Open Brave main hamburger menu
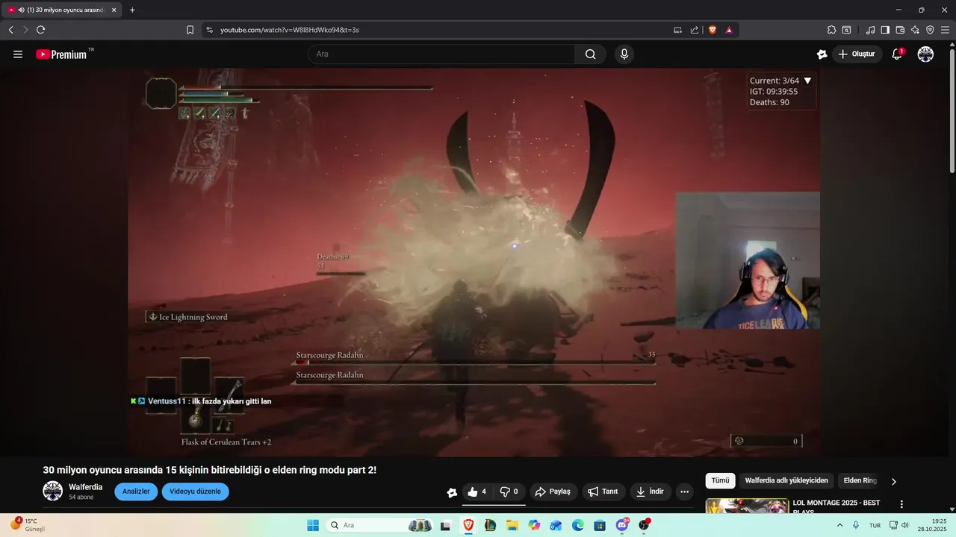Screen dimensions: 956x537 [946, 30]
